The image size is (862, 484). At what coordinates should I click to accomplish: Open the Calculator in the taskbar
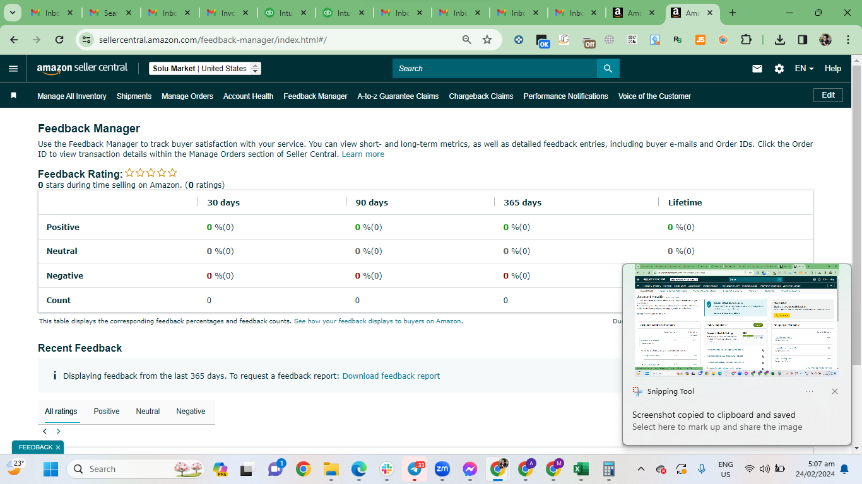(609, 469)
